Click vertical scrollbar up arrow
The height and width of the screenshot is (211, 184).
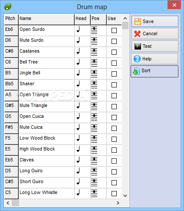(125, 18)
